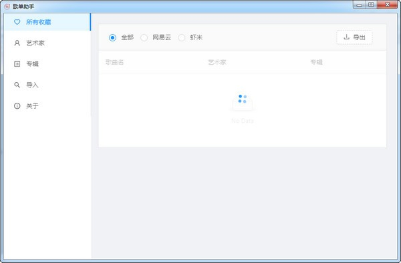The height and width of the screenshot is (263, 401).
Task: Click the download arrow icon in 导出
Action: click(x=346, y=37)
